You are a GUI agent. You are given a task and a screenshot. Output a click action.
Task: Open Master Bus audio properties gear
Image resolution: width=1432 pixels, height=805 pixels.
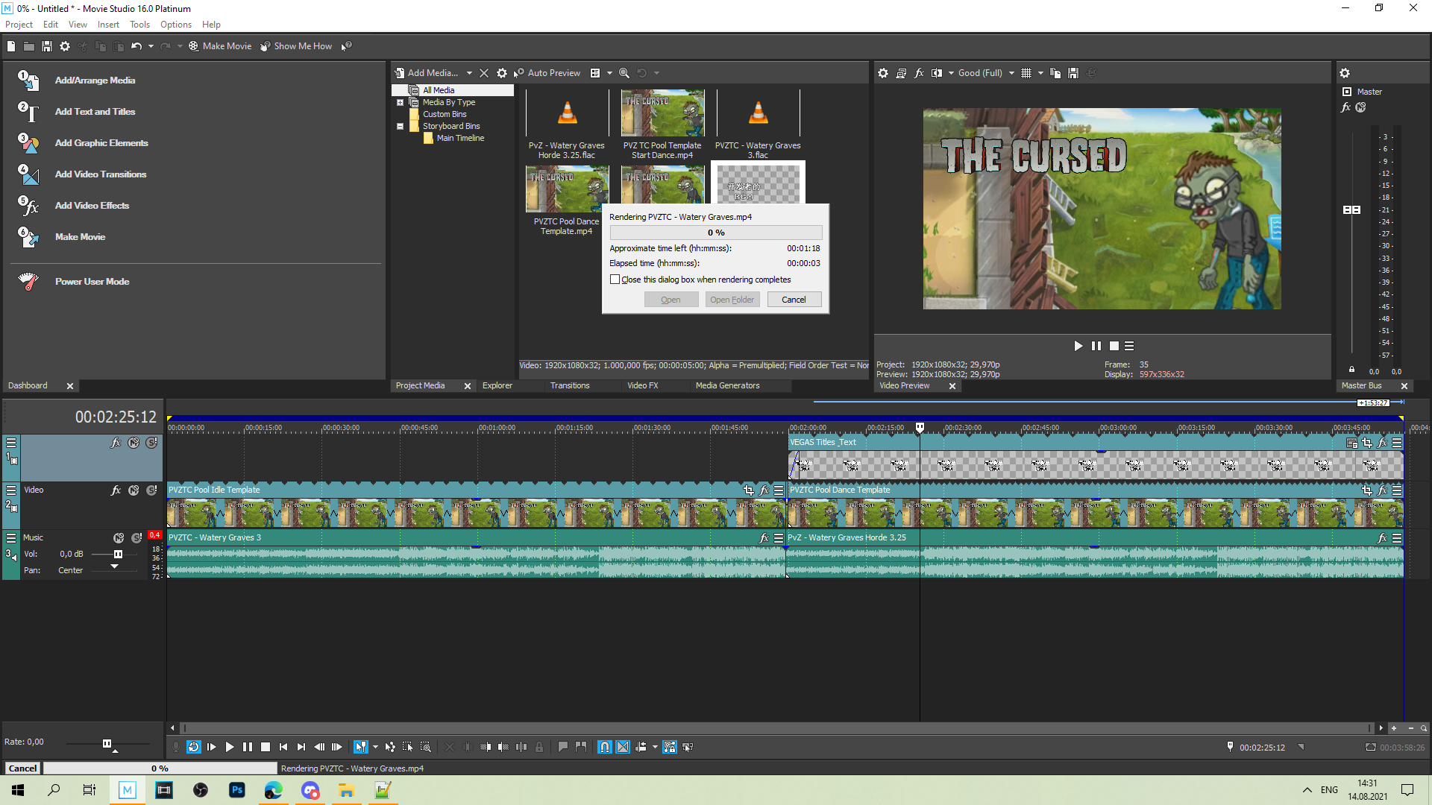tap(1345, 73)
